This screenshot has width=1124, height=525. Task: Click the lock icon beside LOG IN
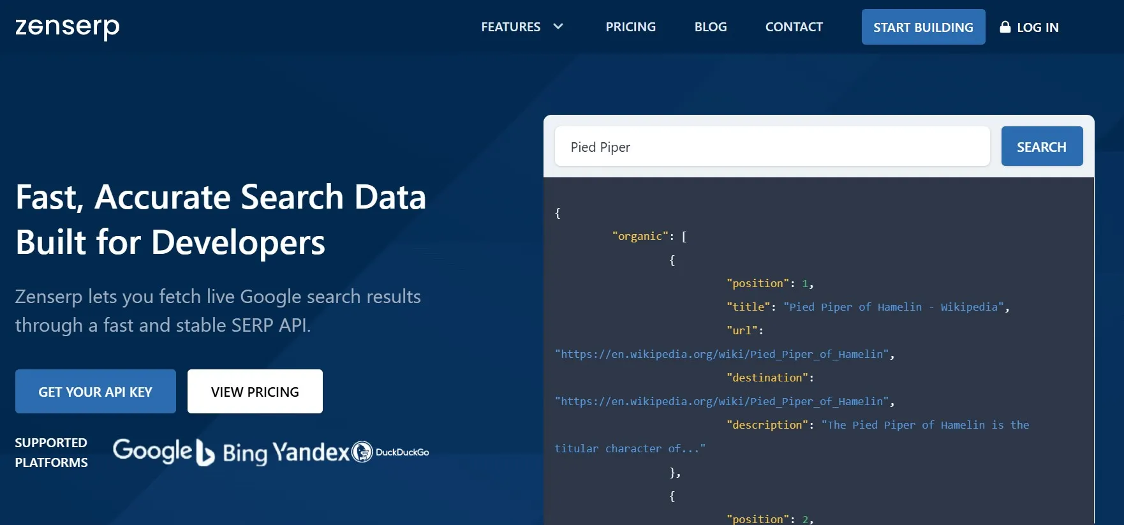(x=1005, y=27)
